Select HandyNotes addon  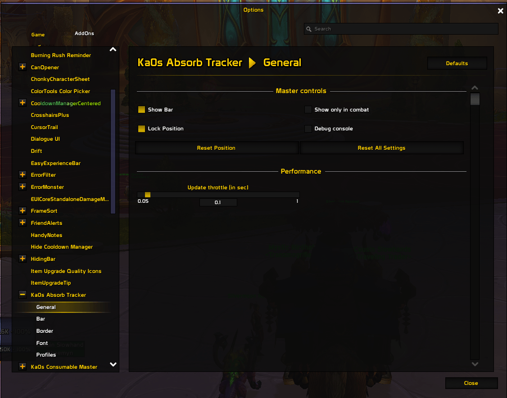(x=46, y=235)
